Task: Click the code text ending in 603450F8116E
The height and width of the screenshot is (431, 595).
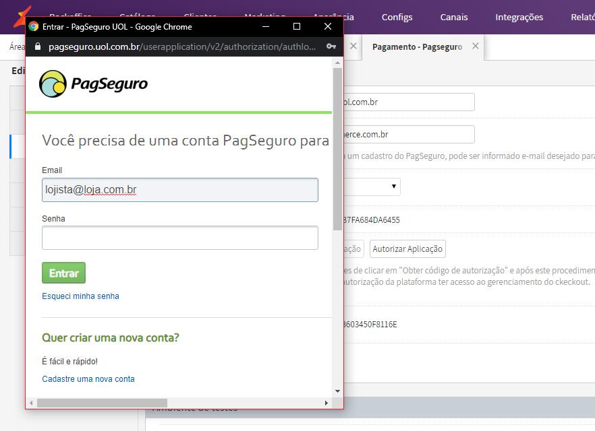Action: coord(370,325)
